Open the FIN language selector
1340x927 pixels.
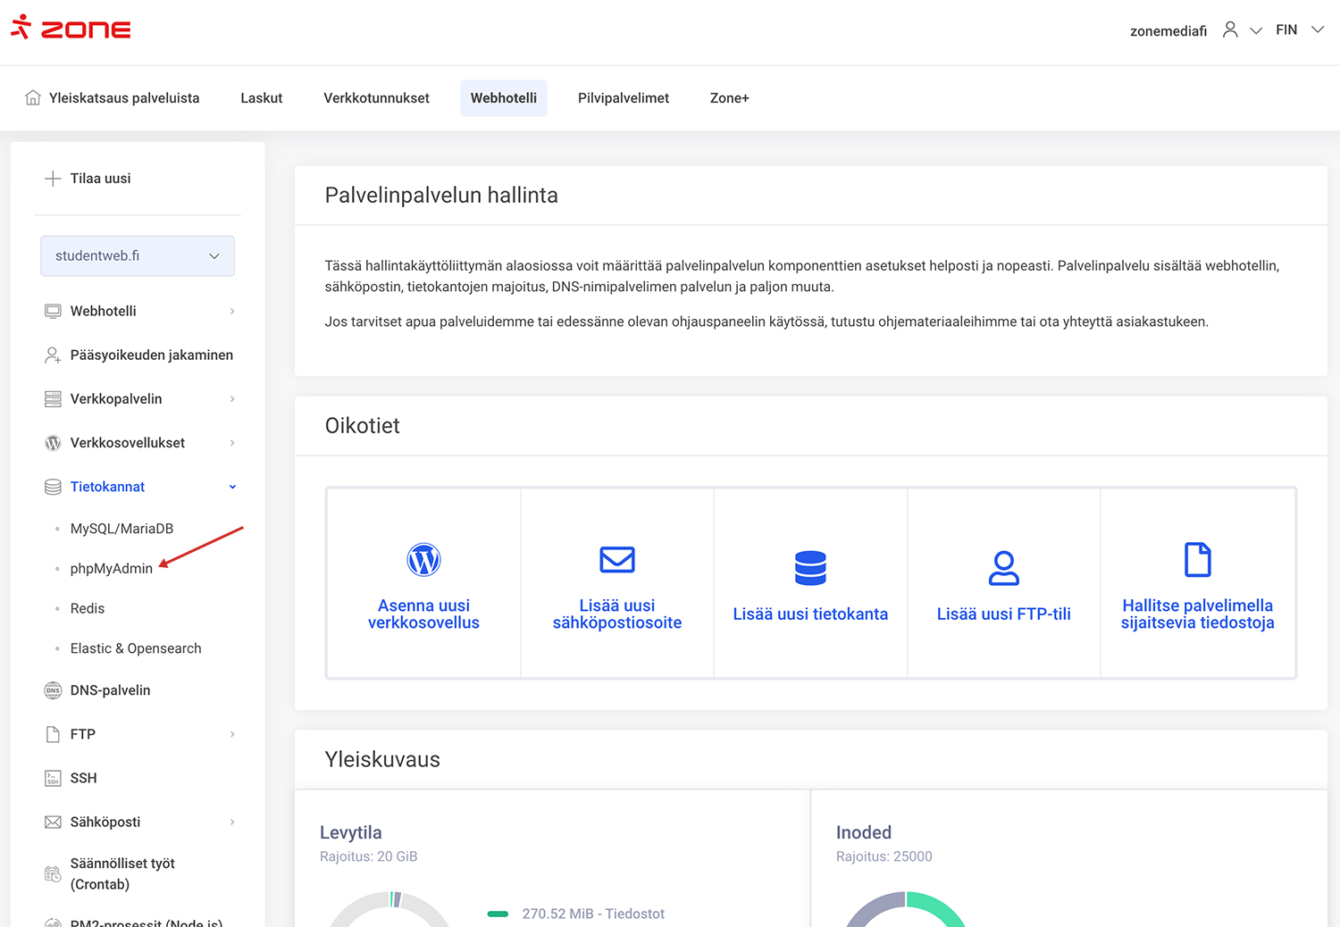click(x=1299, y=30)
